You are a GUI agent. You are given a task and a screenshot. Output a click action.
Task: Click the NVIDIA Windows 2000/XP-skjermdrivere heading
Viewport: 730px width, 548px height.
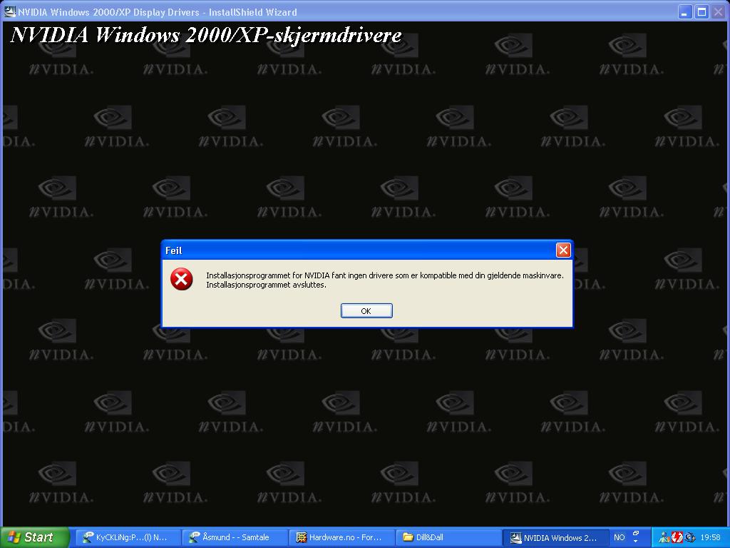[206, 35]
